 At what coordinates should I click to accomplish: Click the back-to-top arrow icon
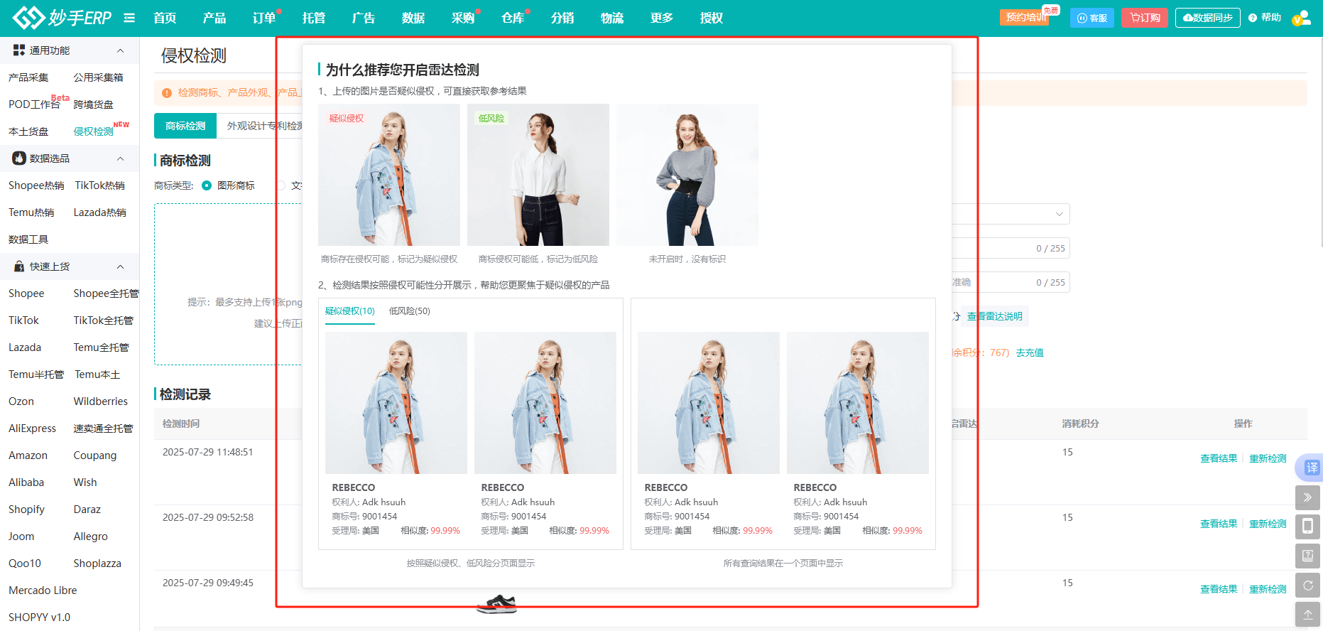[1307, 615]
